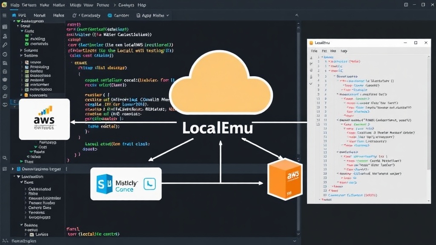Image resolution: width=436 pixels, height=245 pixels.
Task: Click the 'Heles' toolbar button
Action: pyautogui.click(x=58, y=16)
